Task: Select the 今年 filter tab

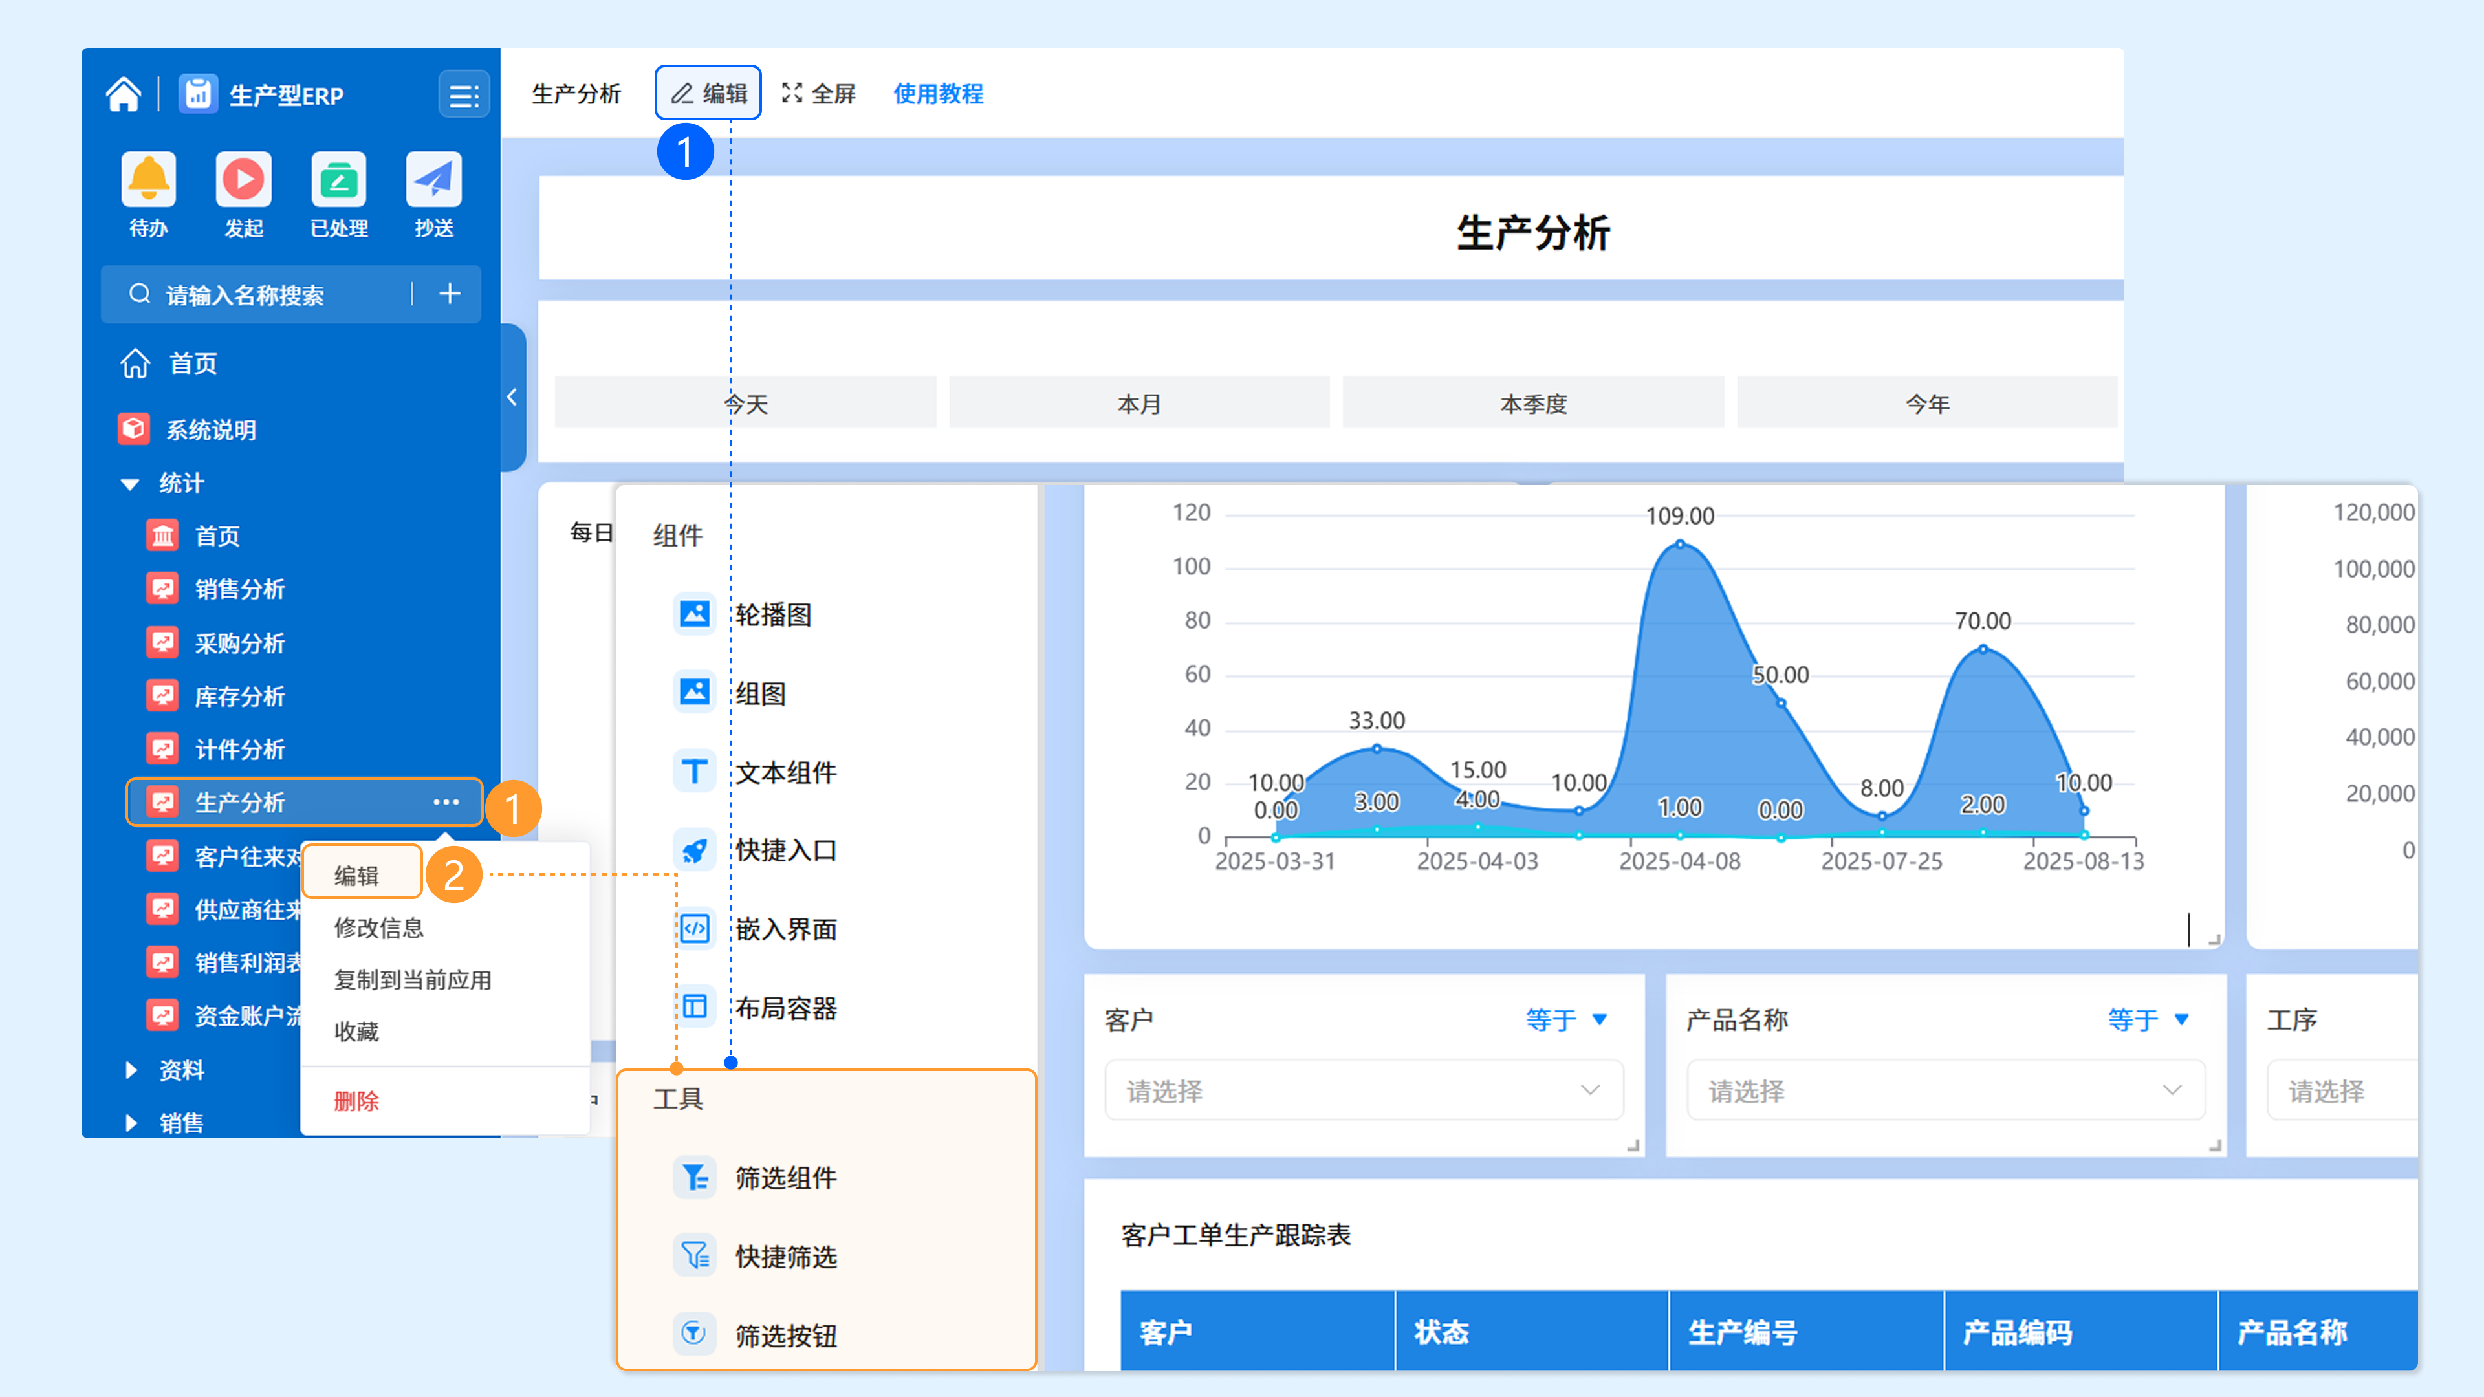Action: (x=1926, y=403)
